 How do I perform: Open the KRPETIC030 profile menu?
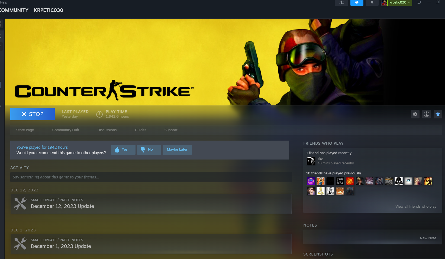[x=49, y=10]
